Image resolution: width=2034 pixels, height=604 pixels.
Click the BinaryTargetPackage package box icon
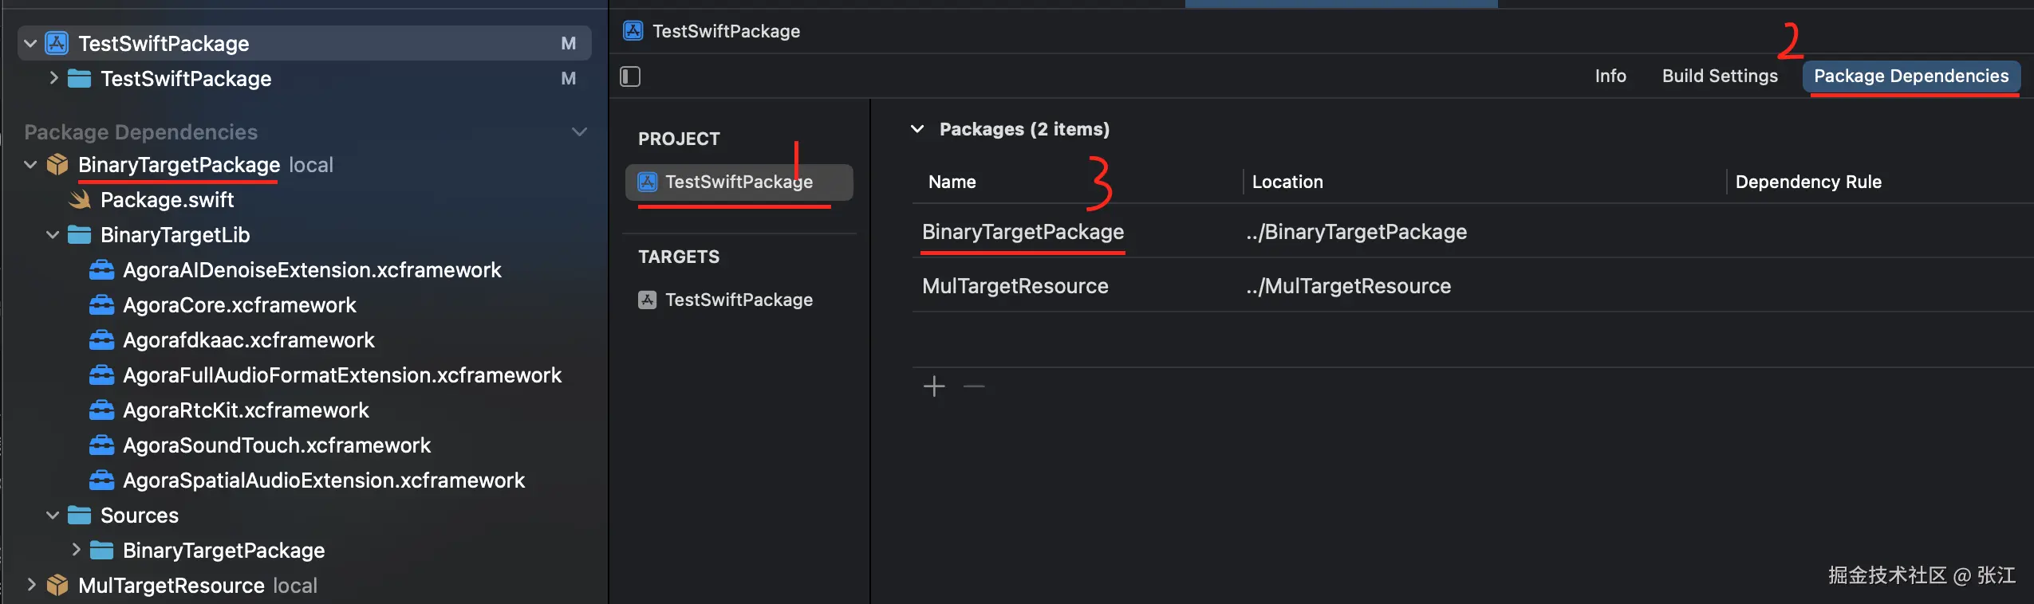tap(57, 165)
